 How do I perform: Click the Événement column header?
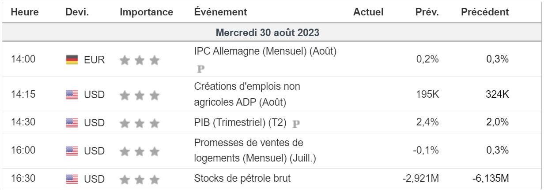tap(221, 12)
